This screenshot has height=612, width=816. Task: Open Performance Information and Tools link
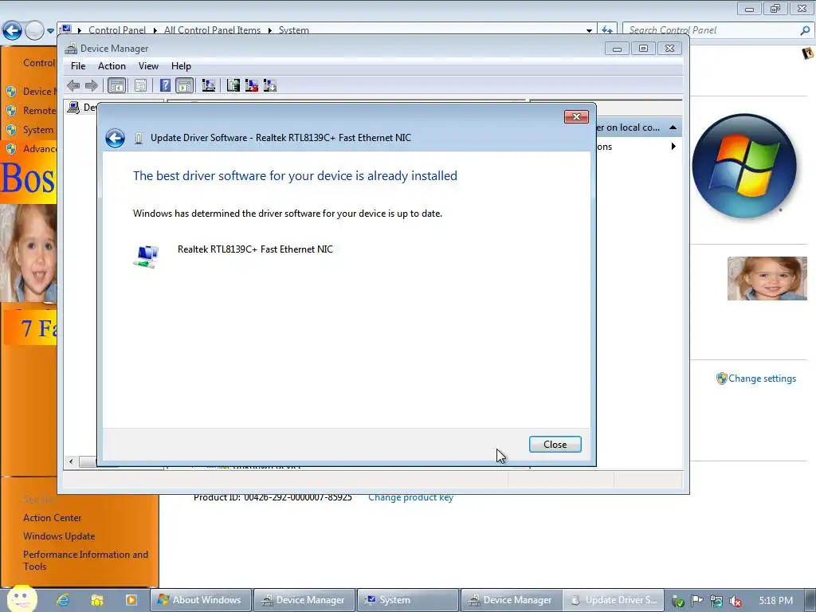point(85,560)
